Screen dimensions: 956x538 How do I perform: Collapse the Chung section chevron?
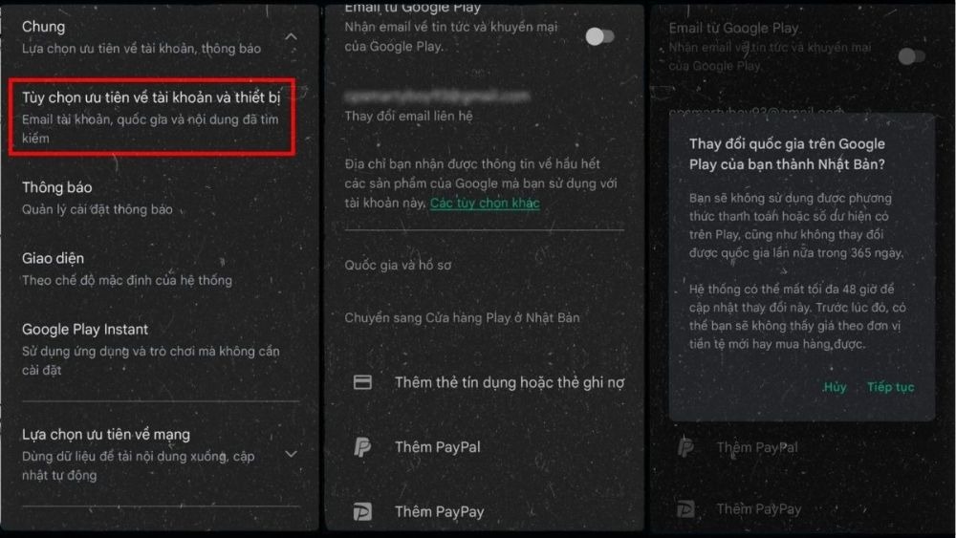pyautogui.click(x=292, y=36)
